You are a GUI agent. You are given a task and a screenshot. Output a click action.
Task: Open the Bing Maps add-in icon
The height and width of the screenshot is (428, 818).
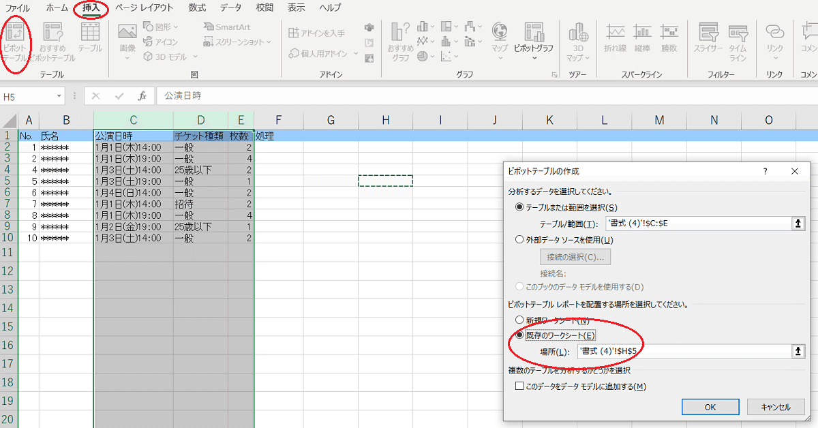pos(369,43)
